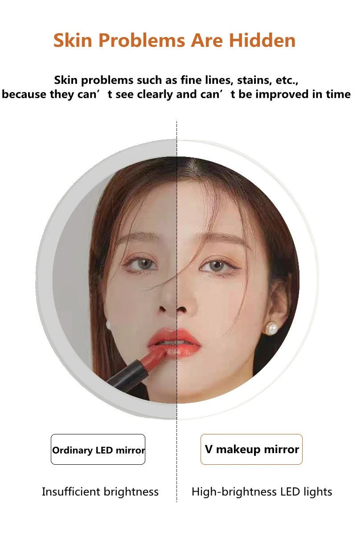Click the "High-brightness LED lights" caption
353x541 pixels.
point(262,492)
